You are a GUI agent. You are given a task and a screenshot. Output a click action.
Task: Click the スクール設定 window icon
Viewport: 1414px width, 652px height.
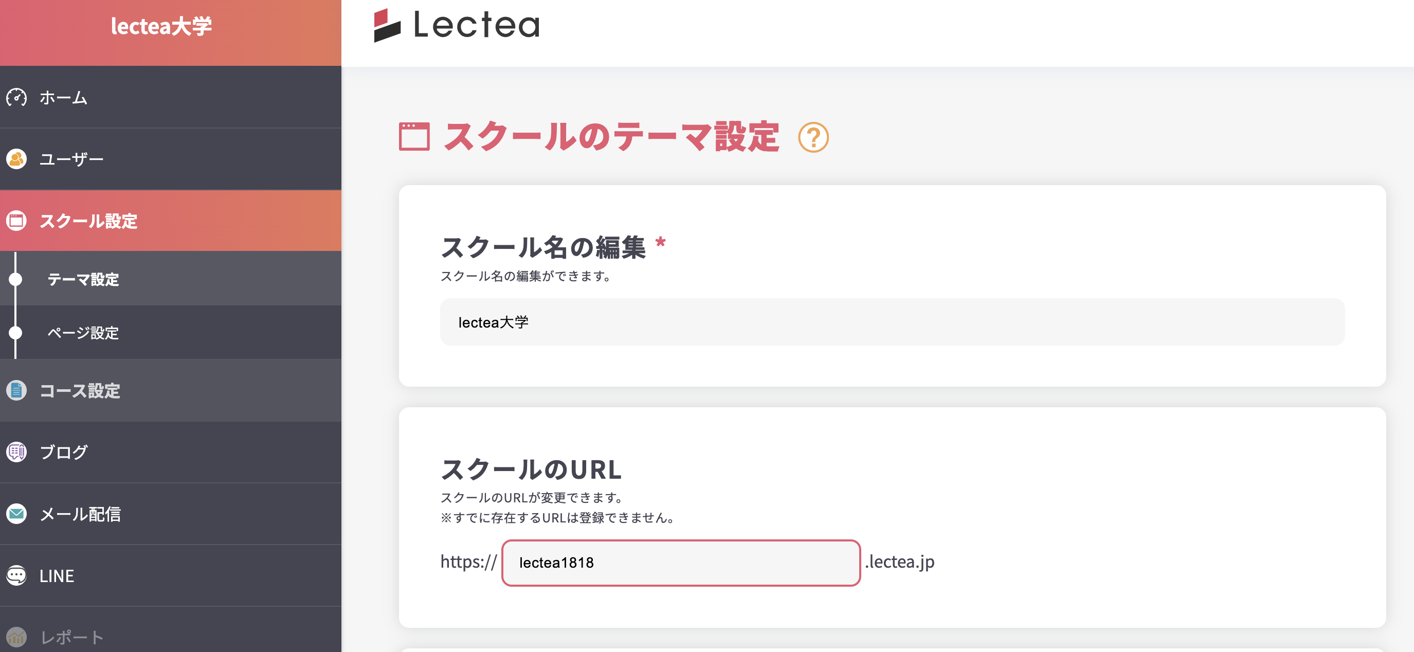[16, 221]
